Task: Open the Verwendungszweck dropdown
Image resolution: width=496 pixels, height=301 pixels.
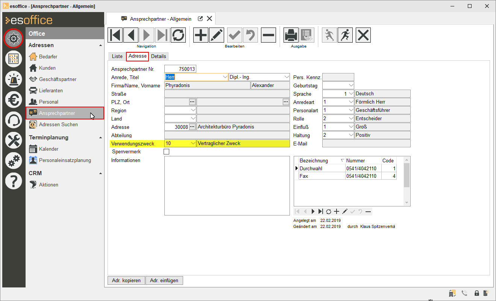Action: point(193,144)
